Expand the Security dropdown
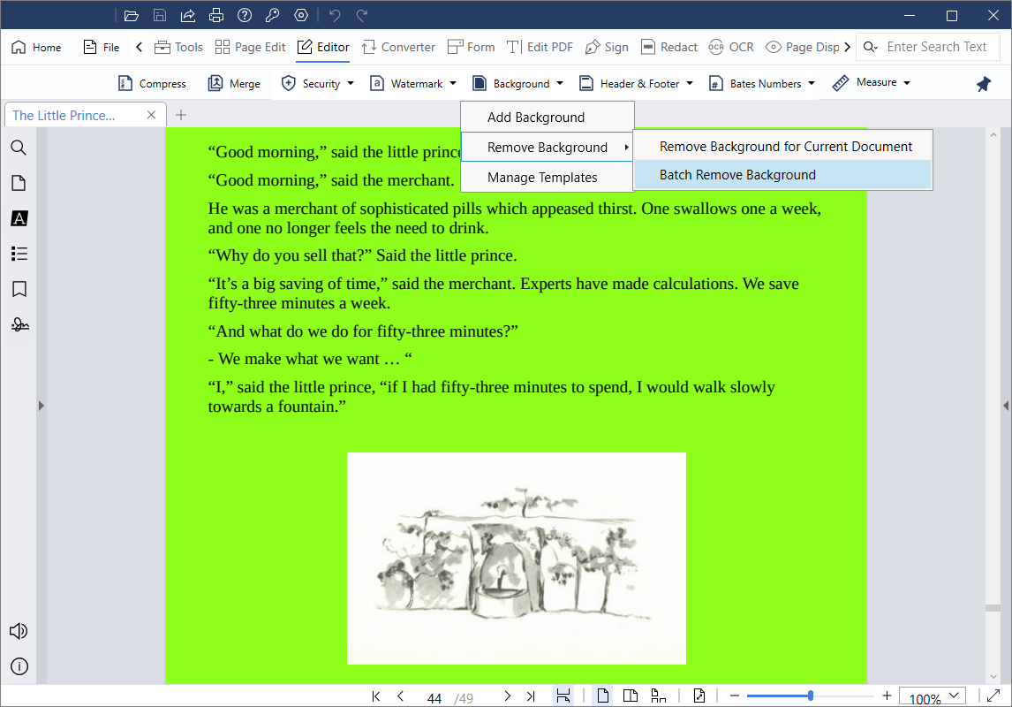This screenshot has height=707, width=1012. pos(351,83)
